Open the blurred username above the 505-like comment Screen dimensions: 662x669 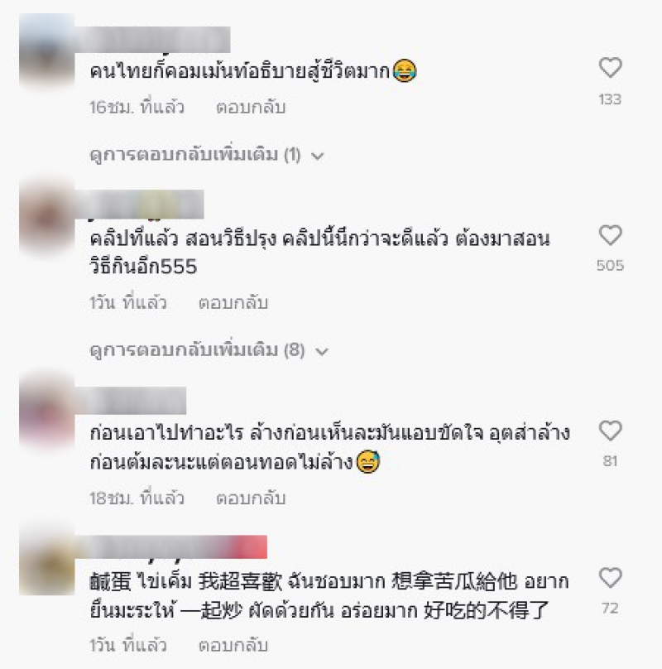[x=140, y=205]
